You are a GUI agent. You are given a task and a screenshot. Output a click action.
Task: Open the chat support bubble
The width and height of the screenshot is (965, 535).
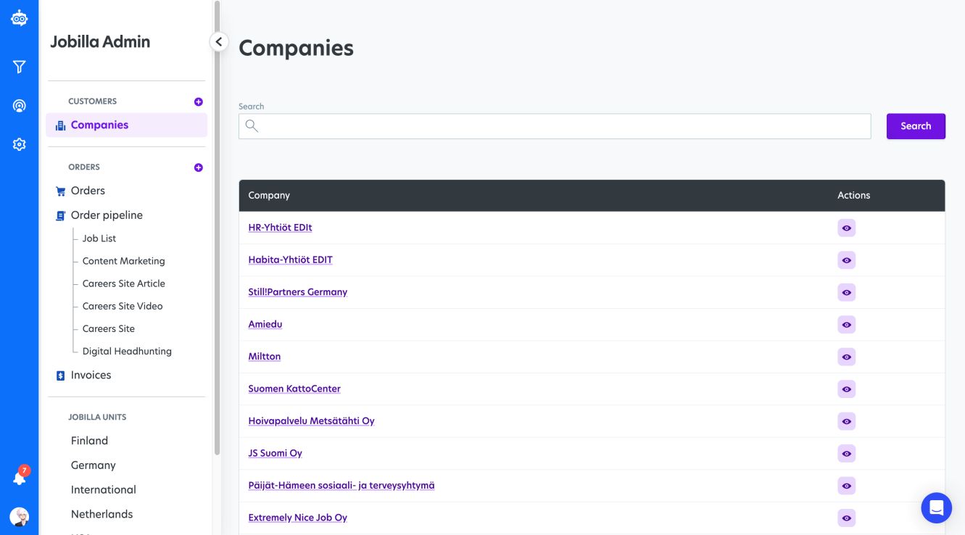pos(937,507)
